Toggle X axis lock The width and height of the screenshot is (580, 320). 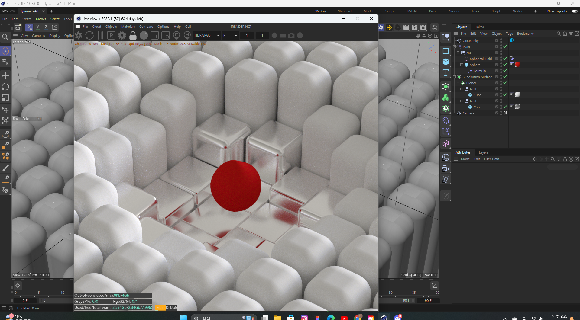tap(29, 27)
